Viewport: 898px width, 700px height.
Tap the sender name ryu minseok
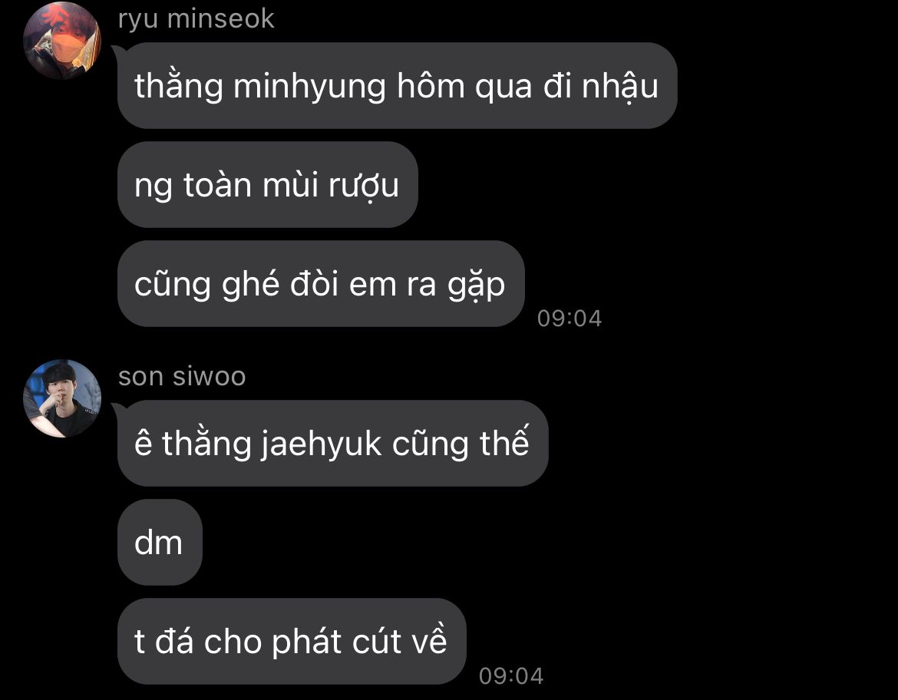pos(196,19)
